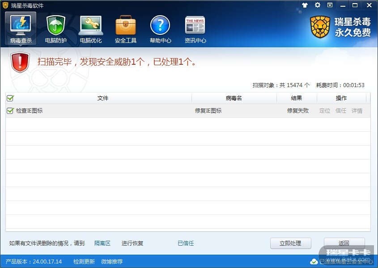Open the title bar dropdown menu icon

click(330, 5)
